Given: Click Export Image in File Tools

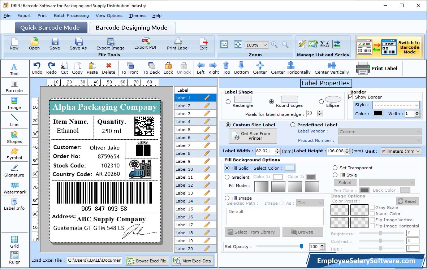Looking at the screenshot, I should click(x=110, y=44).
